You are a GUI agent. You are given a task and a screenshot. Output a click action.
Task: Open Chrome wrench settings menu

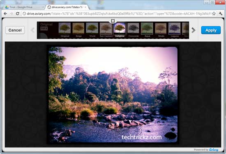tap(221, 14)
